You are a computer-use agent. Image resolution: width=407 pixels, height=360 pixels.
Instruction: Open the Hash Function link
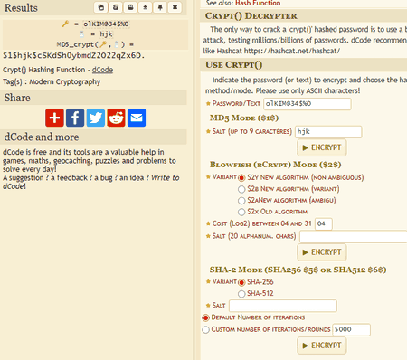258,3
